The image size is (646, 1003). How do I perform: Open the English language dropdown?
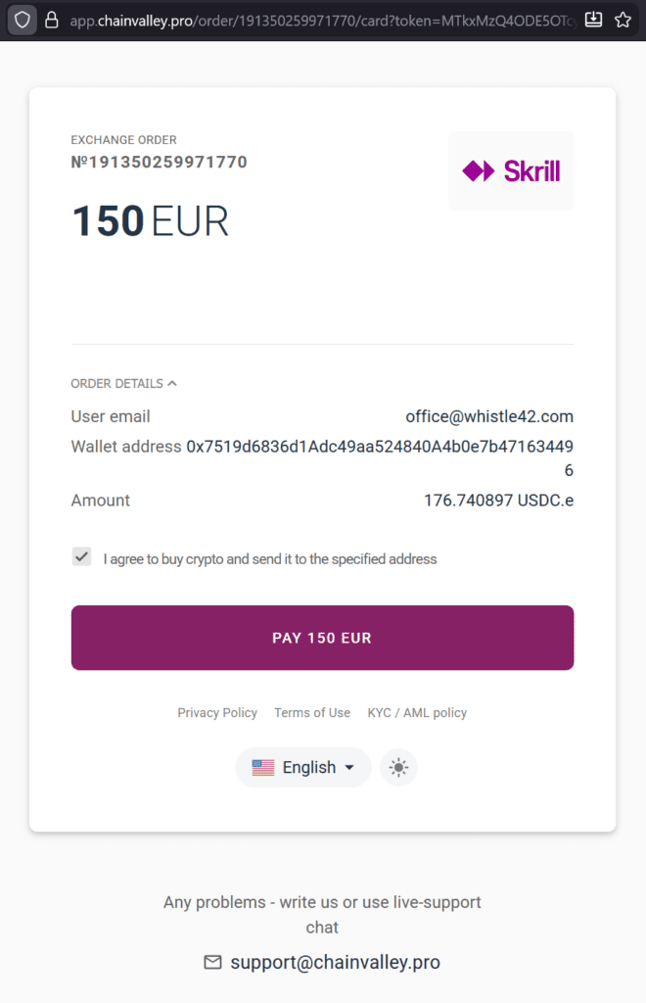(303, 768)
